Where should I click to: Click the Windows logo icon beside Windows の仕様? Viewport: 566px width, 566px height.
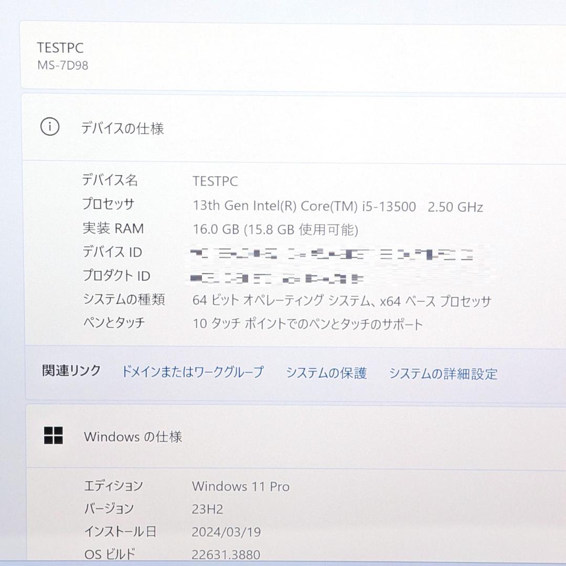(x=54, y=435)
